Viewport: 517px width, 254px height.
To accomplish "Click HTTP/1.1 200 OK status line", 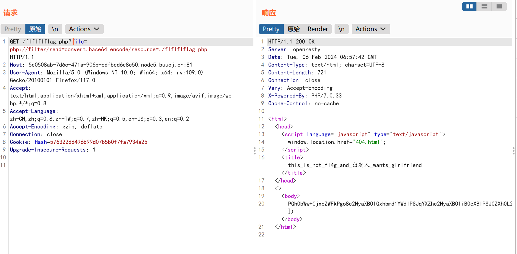I will click(x=291, y=42).
